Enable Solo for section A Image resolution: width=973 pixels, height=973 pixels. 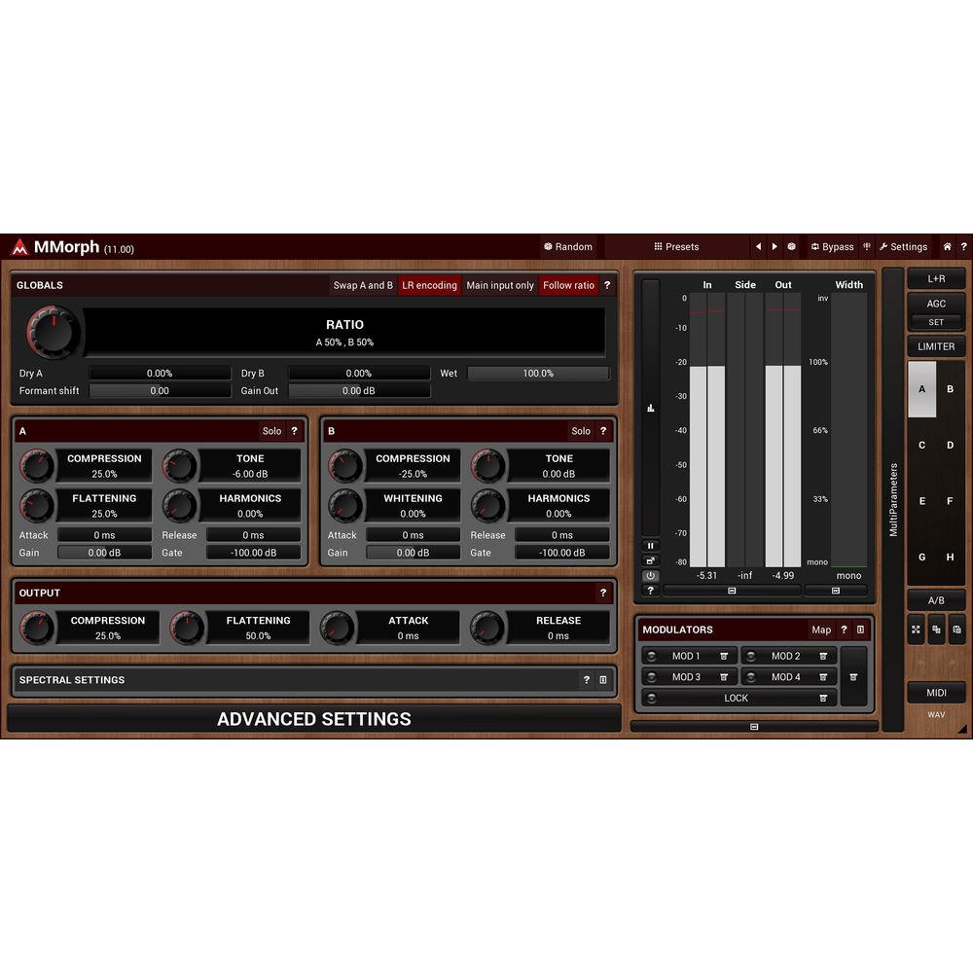click(271, 431)
